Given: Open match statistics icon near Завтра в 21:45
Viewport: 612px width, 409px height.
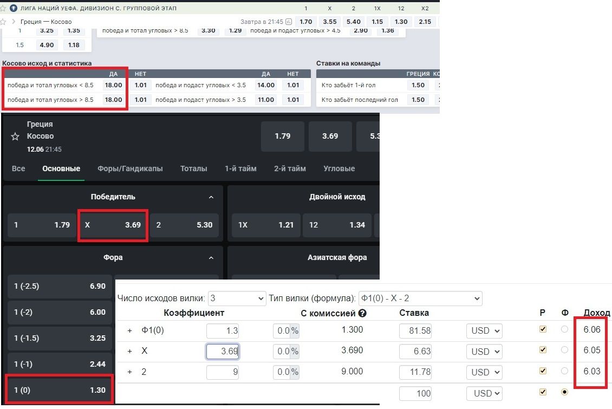Looking at the screenshot, I should coord(288,22).
